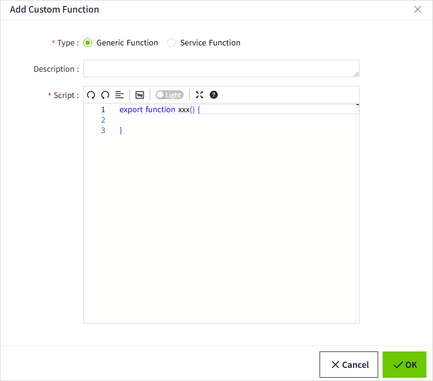433x381 pixels.
Task: Format the script with the align-lines icon
Action: click(x=119, y=95)
